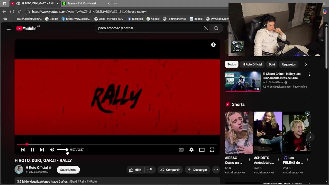Open the video info card icon
The height and width of the screenshot is (185, 329).
tap(213, 45)
